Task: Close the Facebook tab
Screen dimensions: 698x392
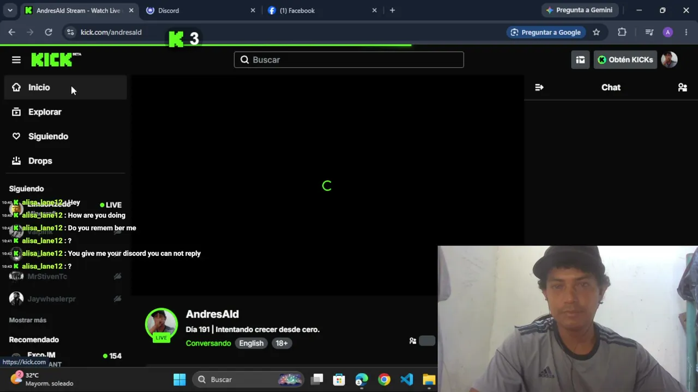Action: [374, 10]
